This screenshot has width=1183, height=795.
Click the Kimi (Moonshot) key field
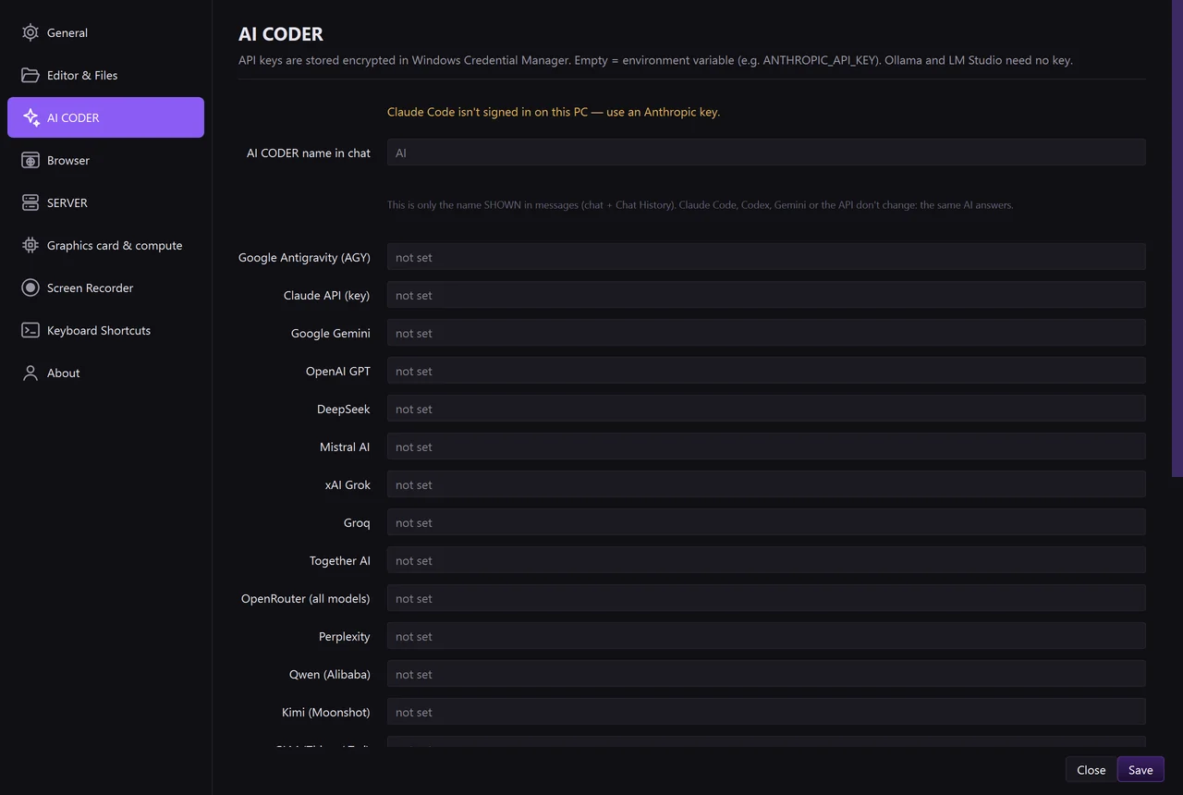pos(766,712)
